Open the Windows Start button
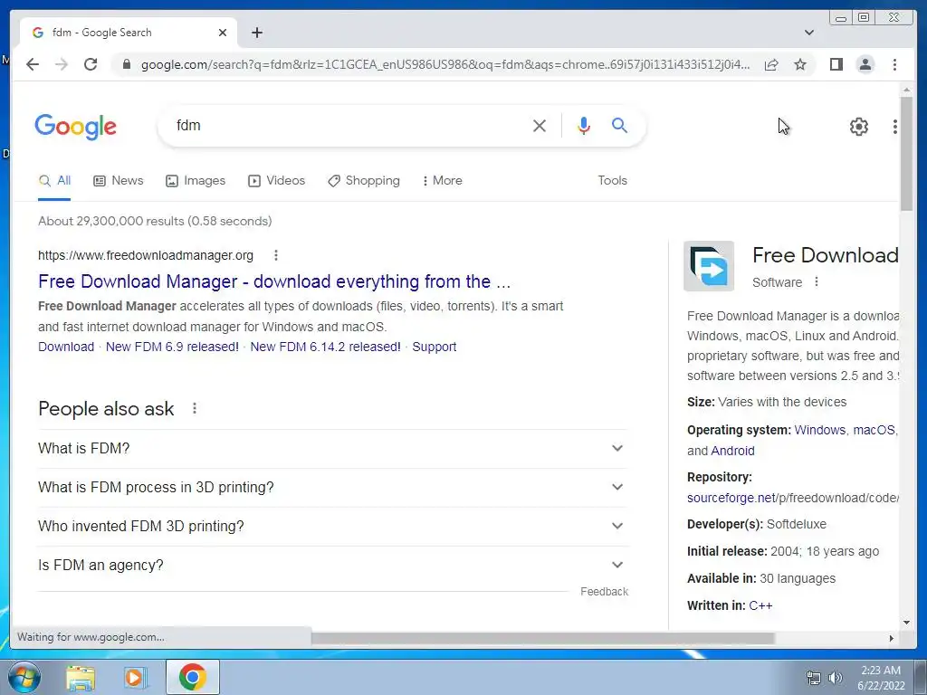This screenshot has width=927, height=695. pyautogui.click(x=24, y=677)
